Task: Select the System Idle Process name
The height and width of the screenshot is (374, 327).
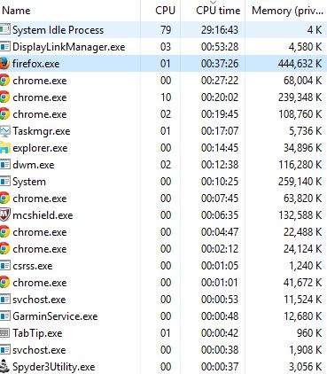Action: 58,30
